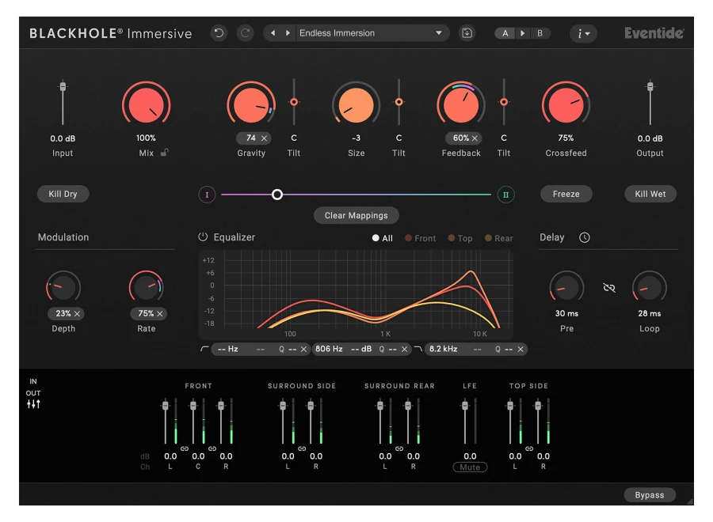Click the high-cut filter shape icon

(x=418, y=349)
